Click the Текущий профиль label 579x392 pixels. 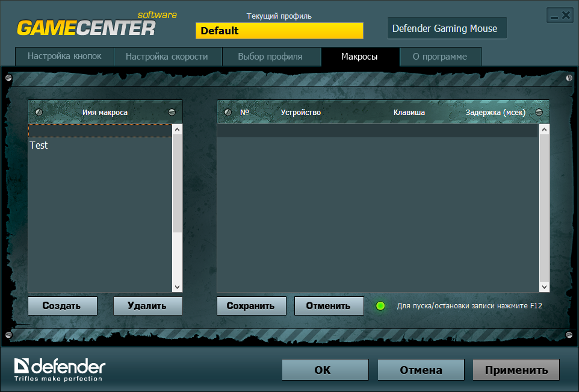pyautogui.click(x=279, y=16)
